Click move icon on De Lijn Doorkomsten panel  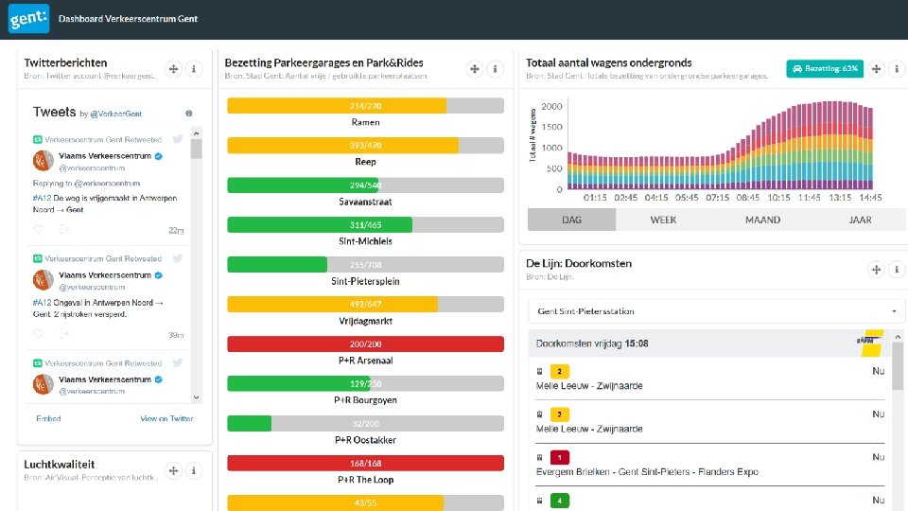pyautogui.click(x=876, y=270)
